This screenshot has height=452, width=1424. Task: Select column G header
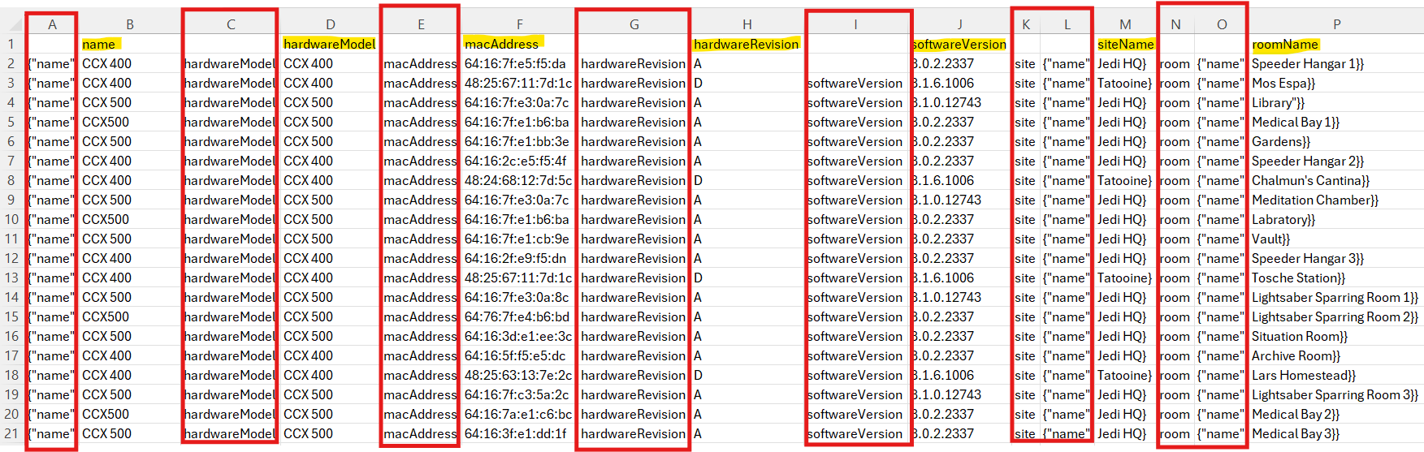[x=634, y=24]
